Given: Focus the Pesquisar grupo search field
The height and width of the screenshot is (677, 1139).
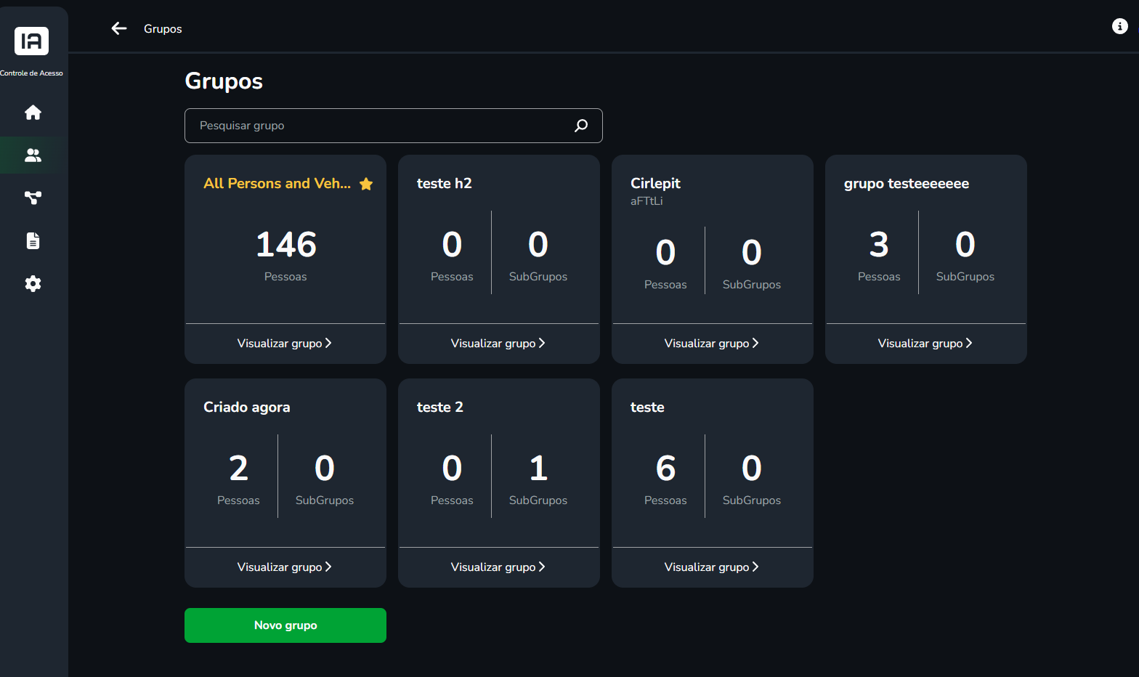Looking at the screenshot, I should pos(393,126).
